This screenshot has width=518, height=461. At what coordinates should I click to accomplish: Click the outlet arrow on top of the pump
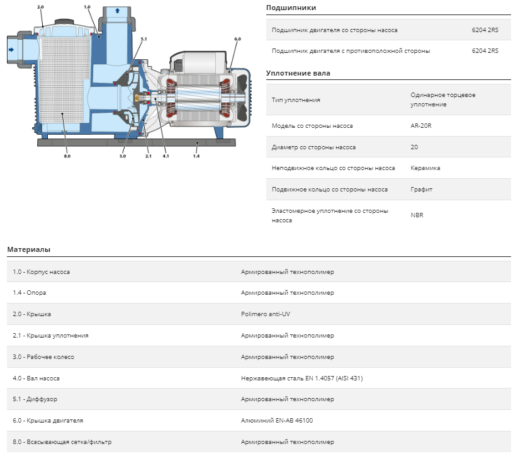point(117,11)
